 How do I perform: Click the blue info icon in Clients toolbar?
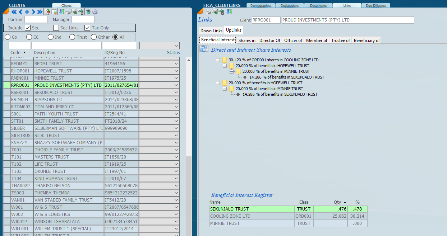point(27,12)
